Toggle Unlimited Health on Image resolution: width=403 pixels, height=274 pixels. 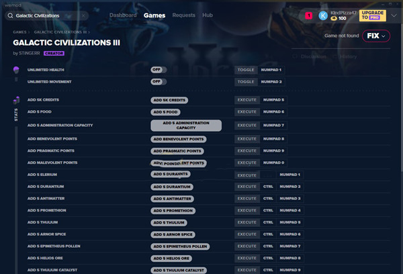coord(159,70)
